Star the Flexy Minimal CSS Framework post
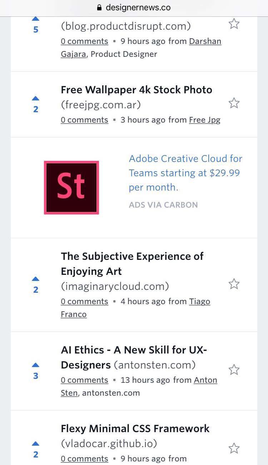The height and width of the screenshot is (465, 268). click(x=234, y=448)
